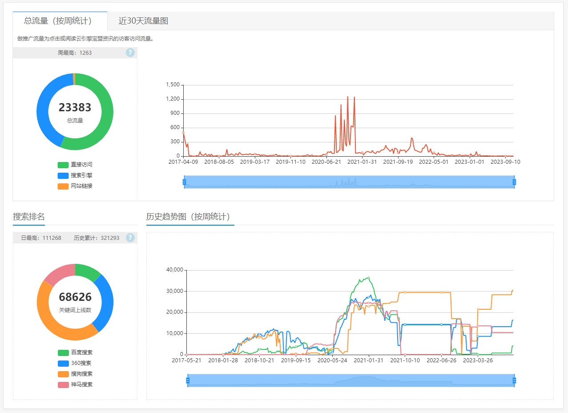The image size is (568, 413).
Task: Click the 搜索排名 section heading
Action: click(x=29, y=217)
